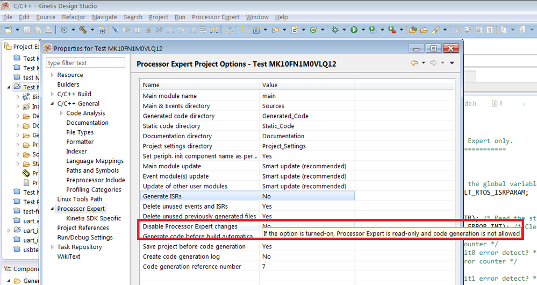Click the type filter text field

click(x=85, y=63)
